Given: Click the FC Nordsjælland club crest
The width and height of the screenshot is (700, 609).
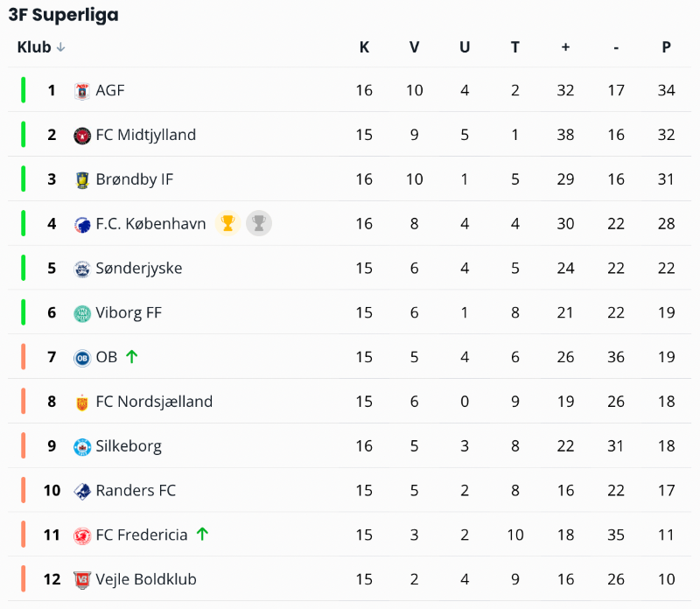Looking at the screenshot, I should 82,402.
